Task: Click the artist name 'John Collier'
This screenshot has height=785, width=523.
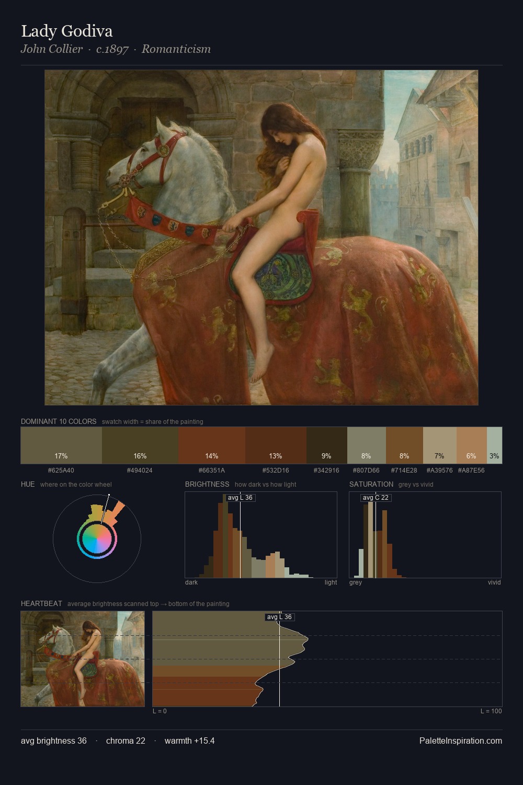Action: 52,49
